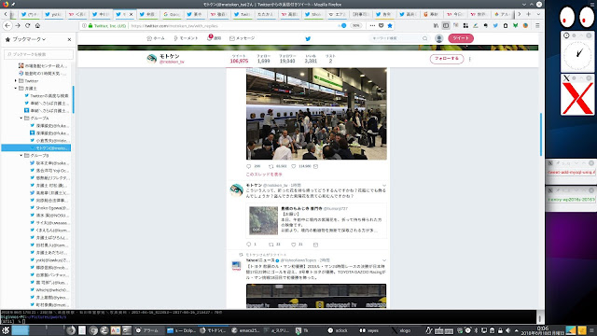Open the Shoko Egawa bookmark

(49, 208)
